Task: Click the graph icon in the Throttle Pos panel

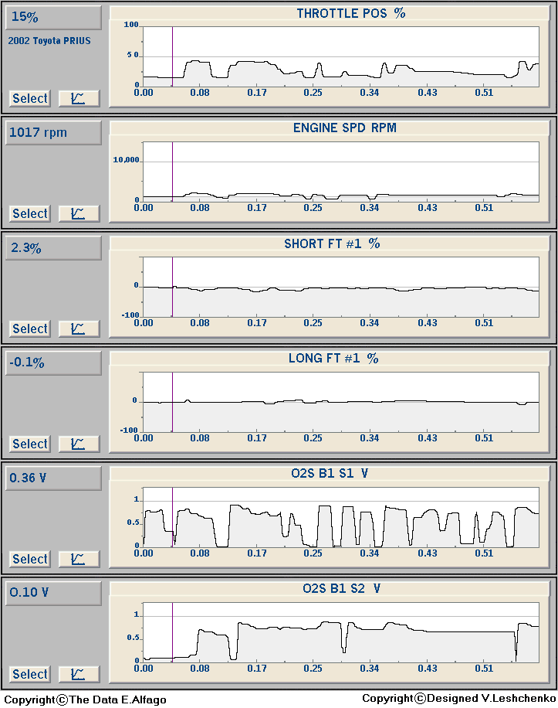Action: point(79,98)
